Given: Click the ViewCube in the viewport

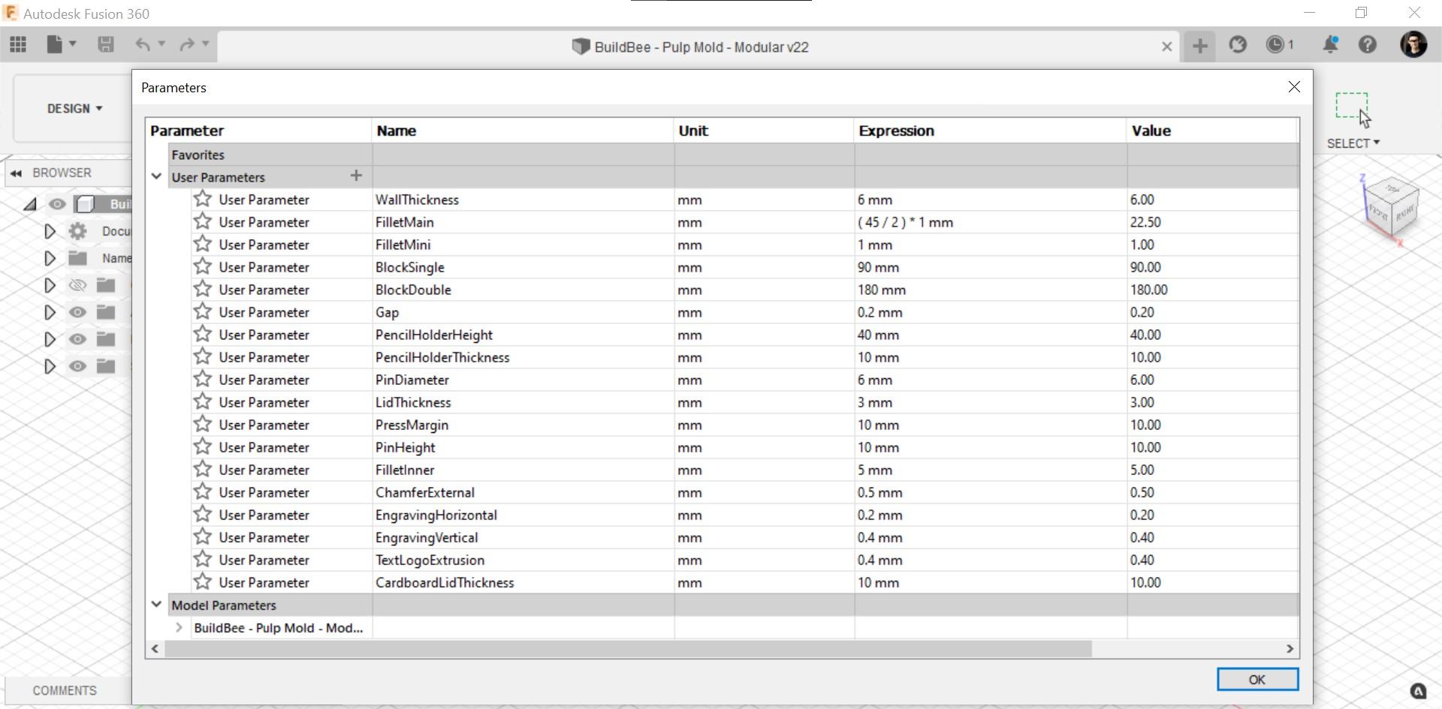Looking at the screenshot, I should click(x=1391, y=208).
